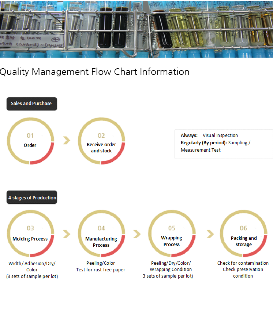The width and height of the screenshot is (273, 311).
Task: Click chevron arrow before Packing and storage
Action: click(210, 234)
